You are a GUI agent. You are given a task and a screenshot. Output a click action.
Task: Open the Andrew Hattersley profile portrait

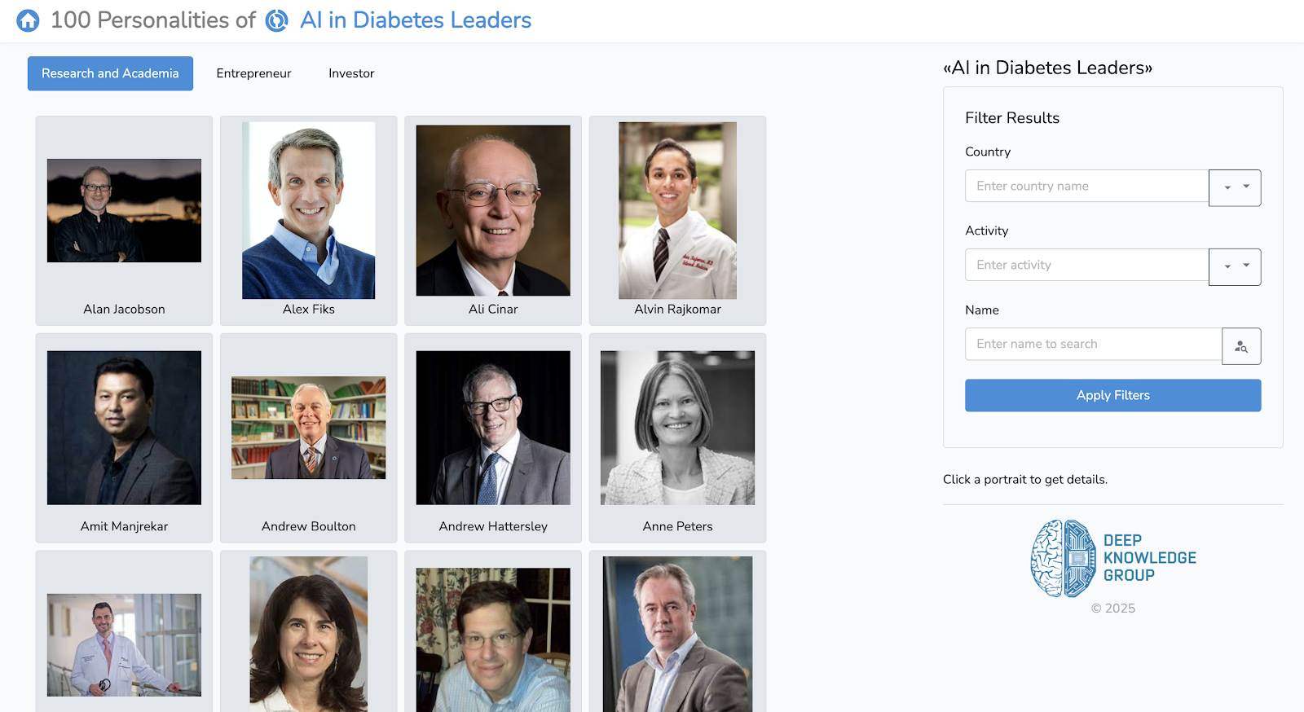point(493,428)
